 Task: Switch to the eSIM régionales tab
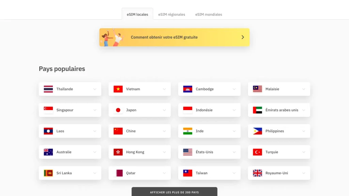click(171, 15)
